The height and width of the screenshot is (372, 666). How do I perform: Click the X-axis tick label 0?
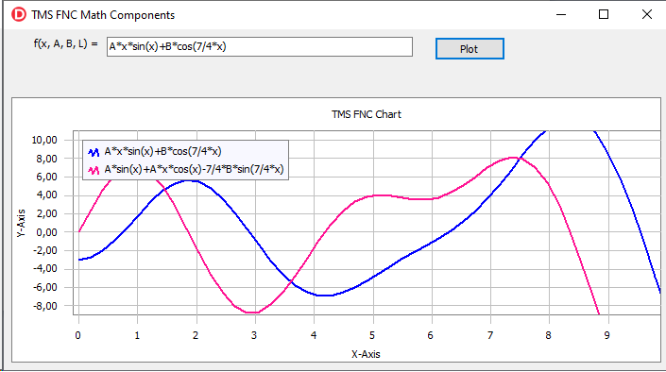pyautogui.click(x=78, y=335)
